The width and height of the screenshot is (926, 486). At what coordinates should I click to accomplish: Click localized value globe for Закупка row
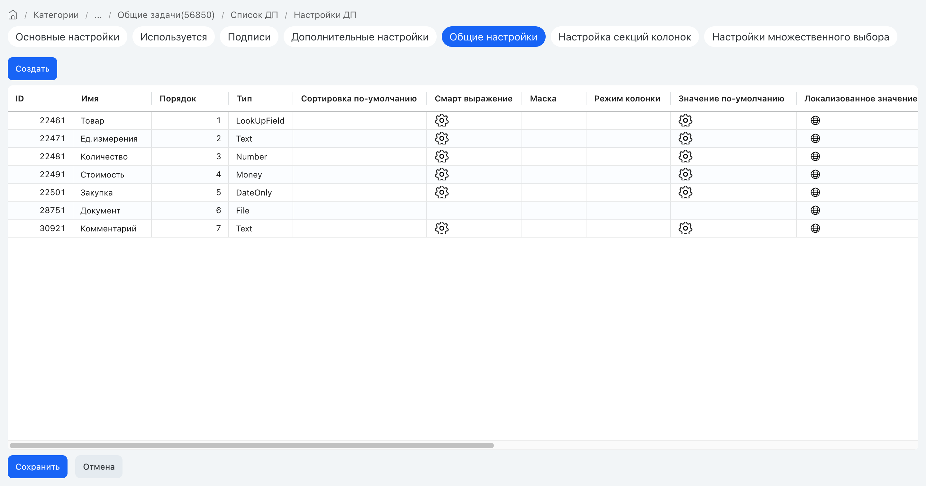pyautogui.click(x=815, y=192)
